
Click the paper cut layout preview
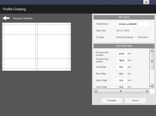pyautogui.click(x=37, y=47)
